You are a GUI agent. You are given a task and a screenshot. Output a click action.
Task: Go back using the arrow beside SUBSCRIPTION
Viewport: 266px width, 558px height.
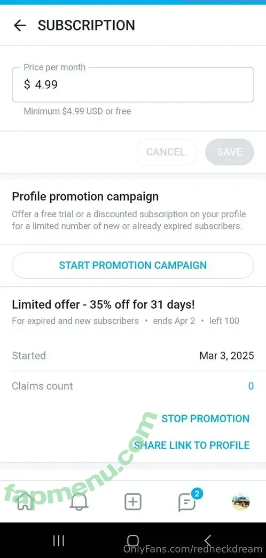[x=20, y=26]
